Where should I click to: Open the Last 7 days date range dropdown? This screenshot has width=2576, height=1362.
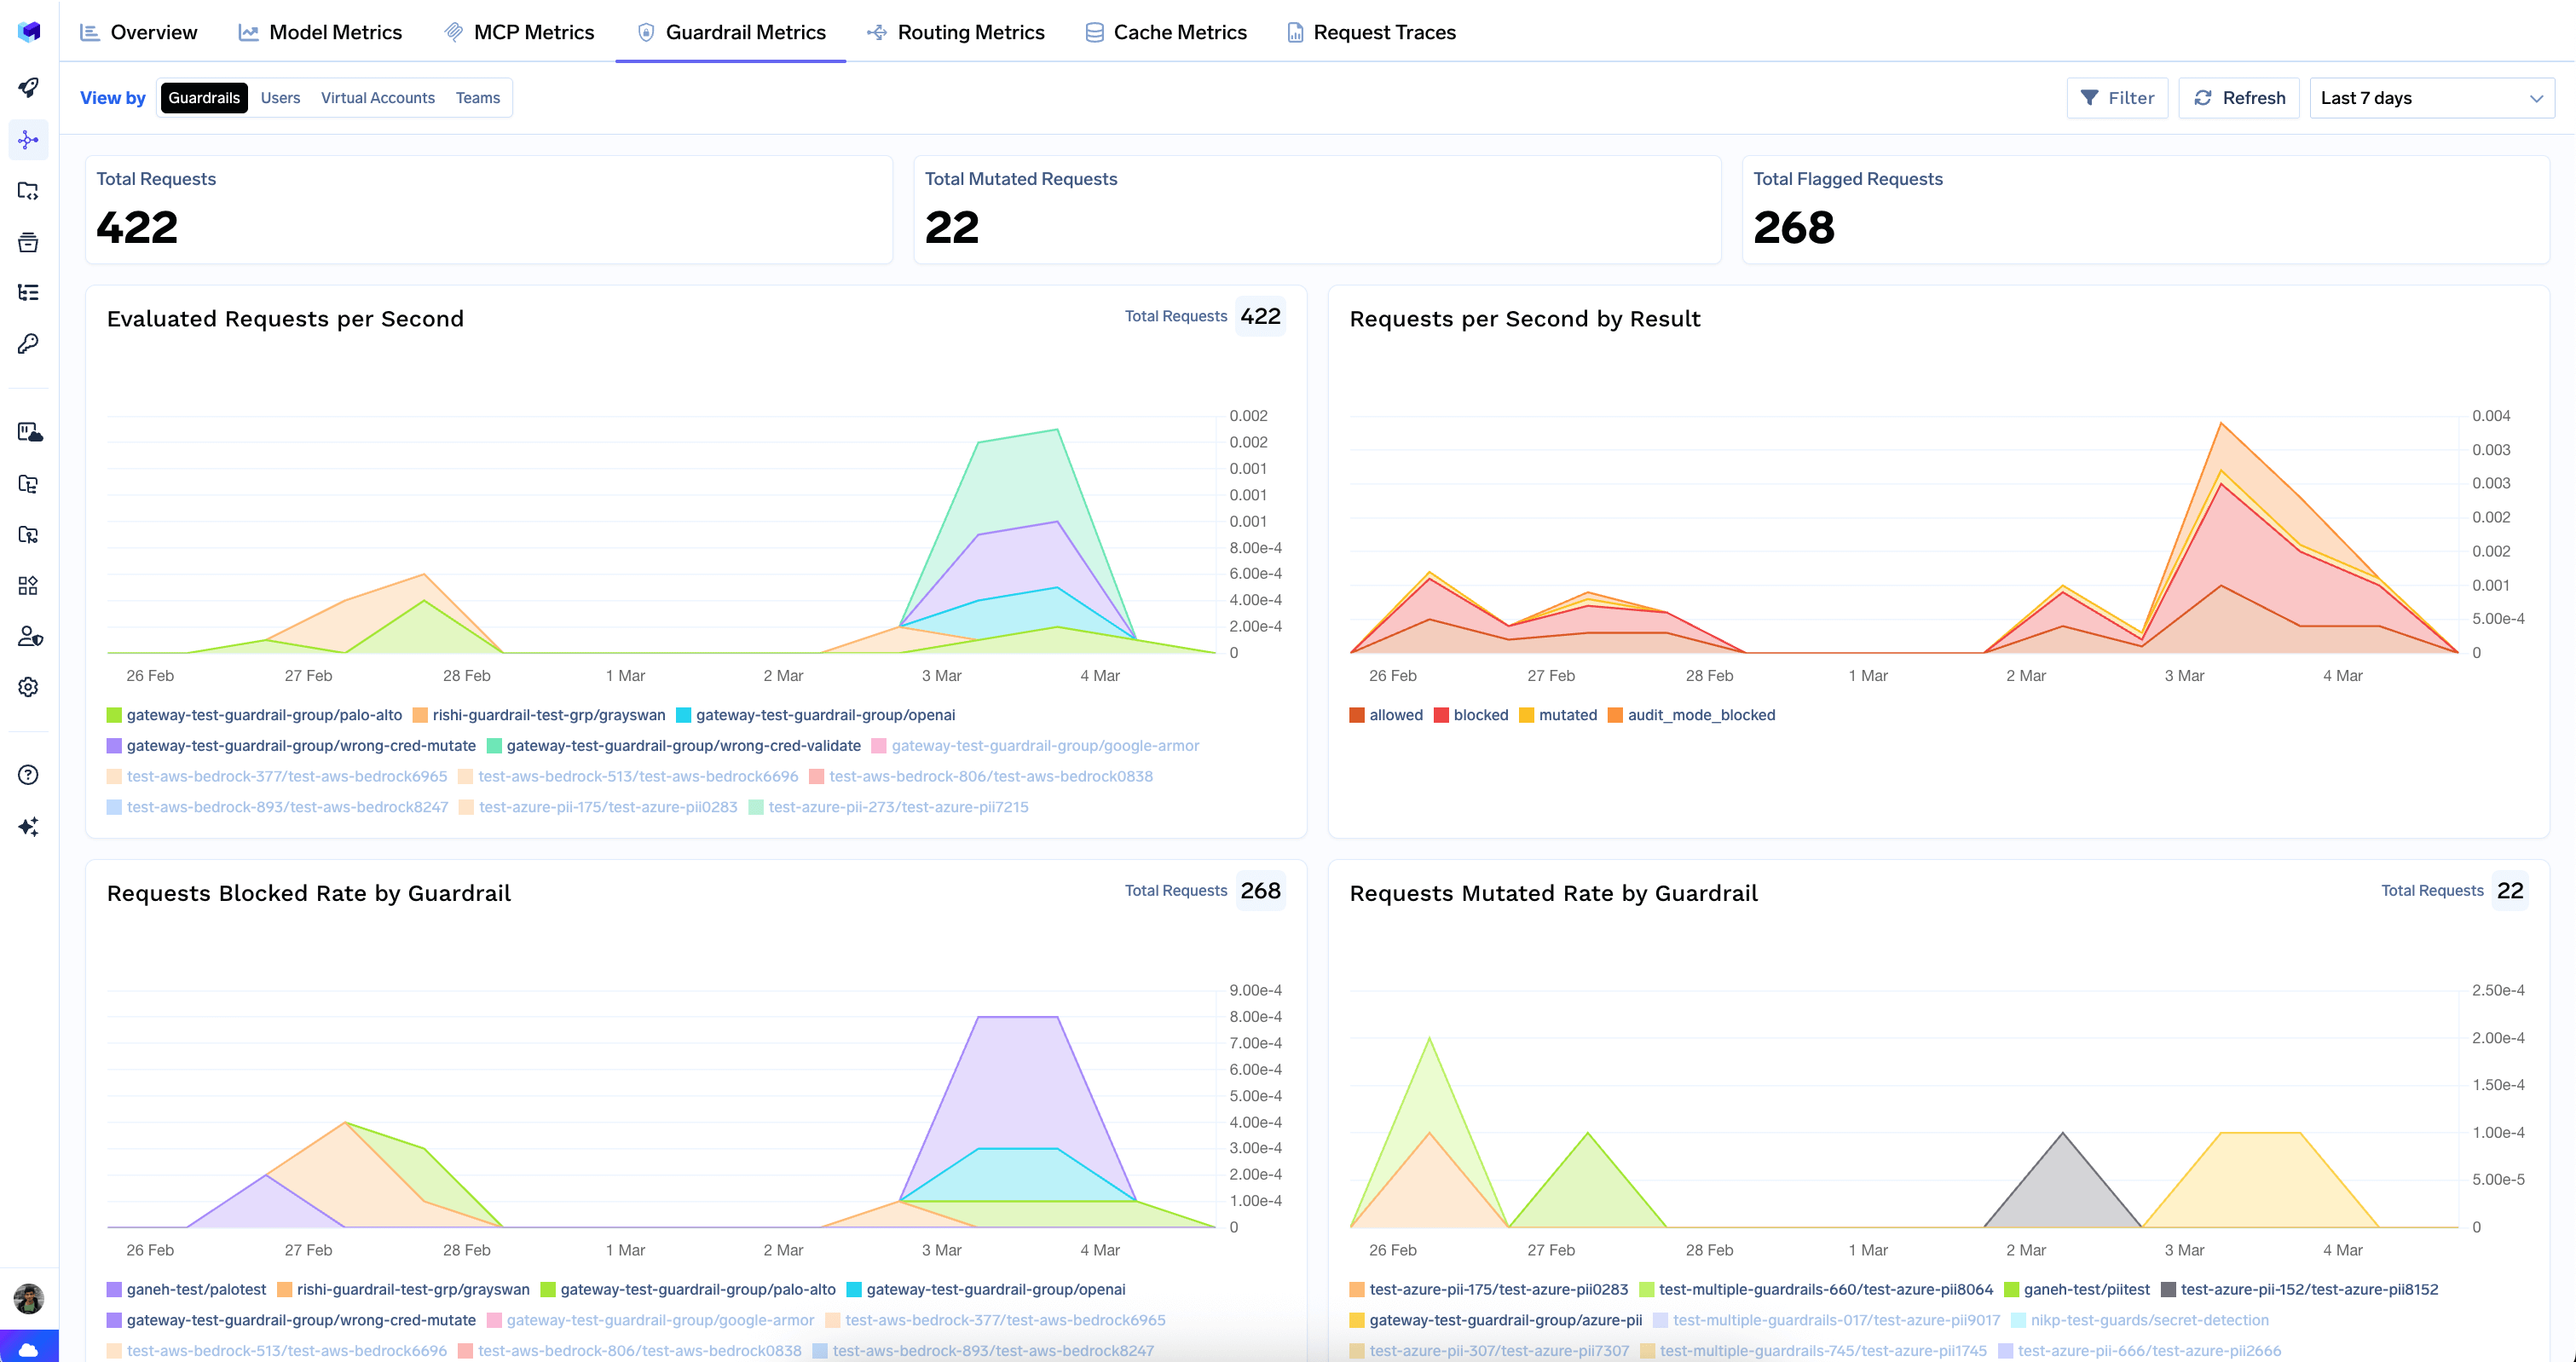[2431, 97]
